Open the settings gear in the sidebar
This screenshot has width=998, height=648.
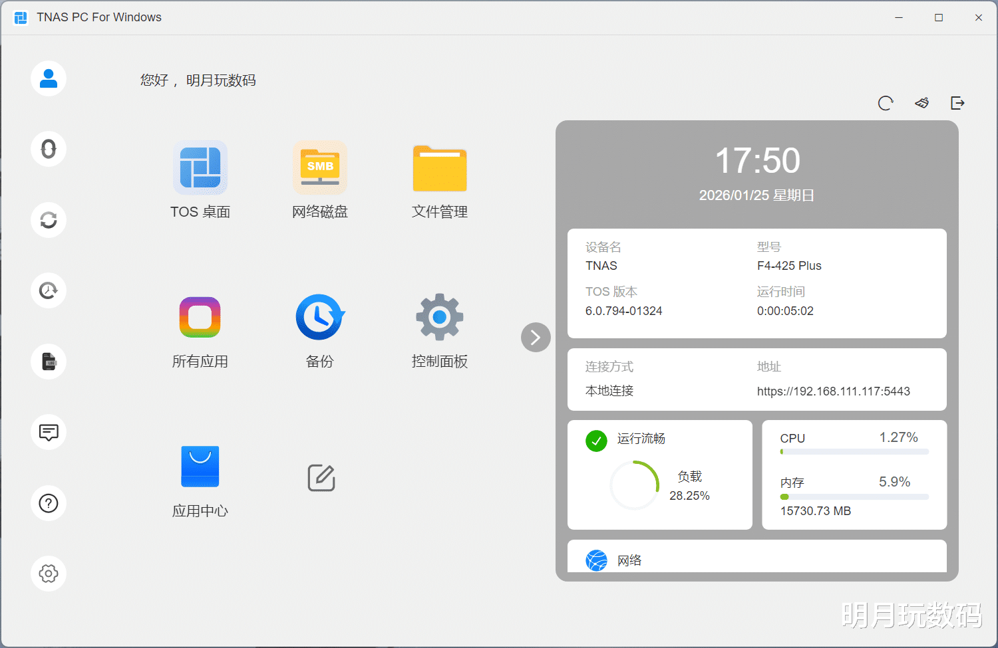point(49,574)
